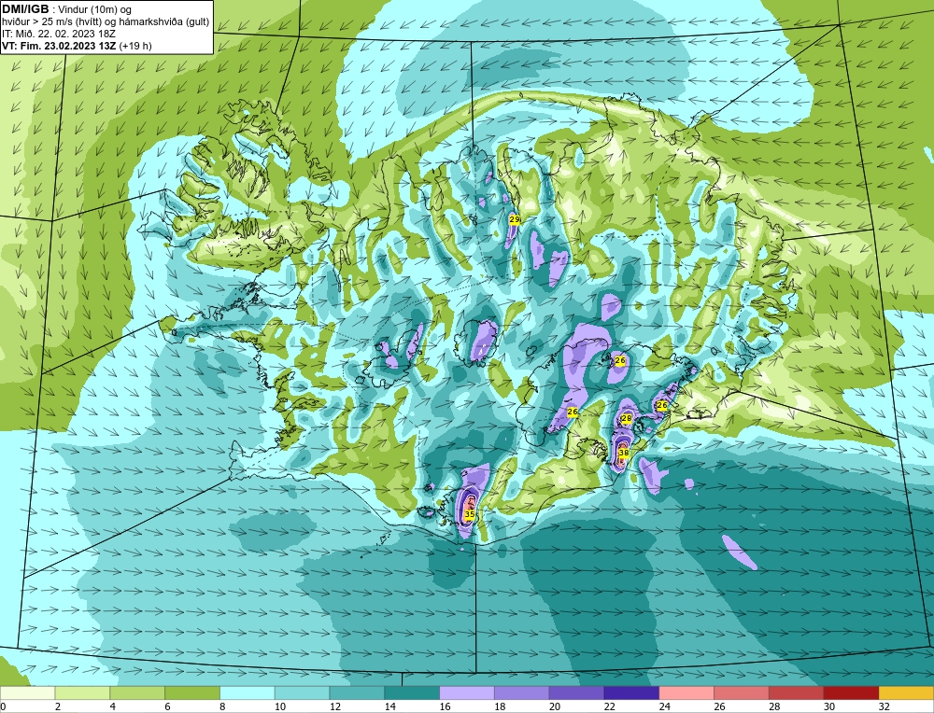Click the DMI/IGB heading in the title box
Screen dimensions: 934x713
[25, 9]
